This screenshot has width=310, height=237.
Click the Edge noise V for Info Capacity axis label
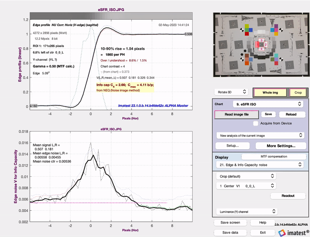click(15, 177)
